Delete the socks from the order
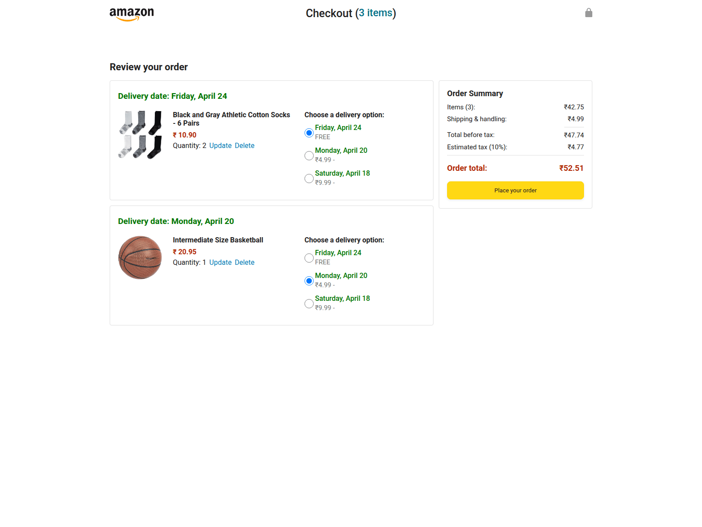The width and height of the screenshot is (702, 527). (x=244, y=146)
